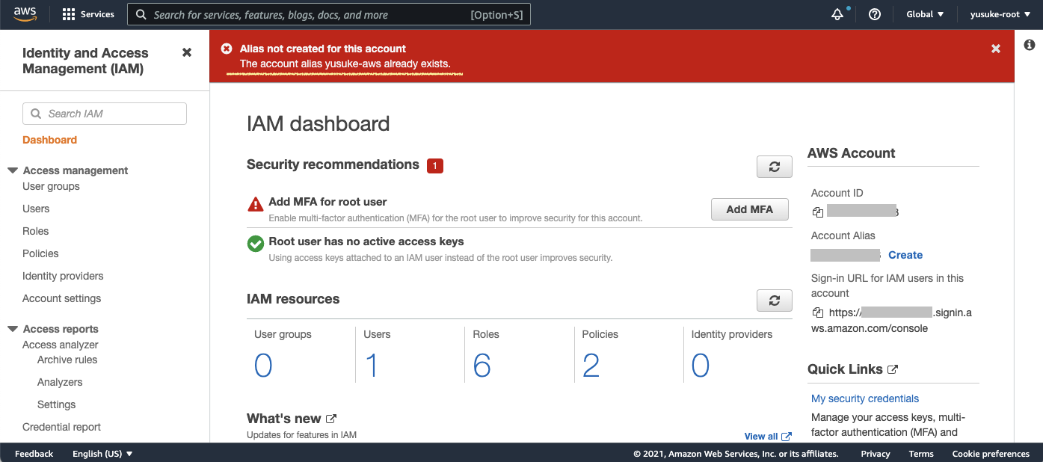Open the Services grid menu

pyautogui.click(x=88, y=14)
